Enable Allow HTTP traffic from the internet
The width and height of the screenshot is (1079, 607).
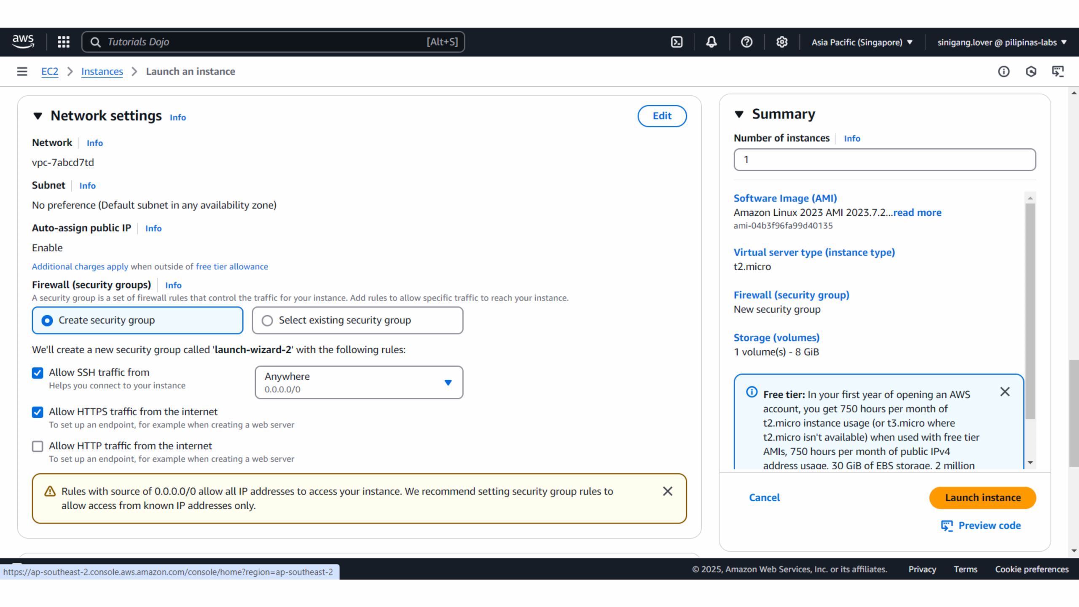coord(38,446)
